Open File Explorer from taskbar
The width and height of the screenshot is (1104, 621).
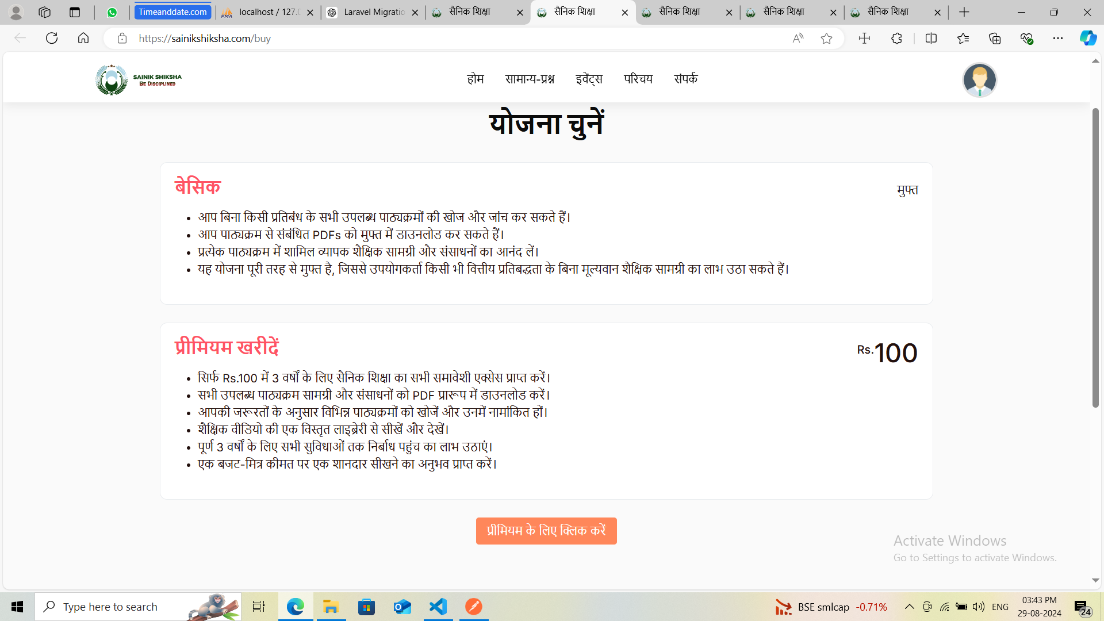coord(331,607)
